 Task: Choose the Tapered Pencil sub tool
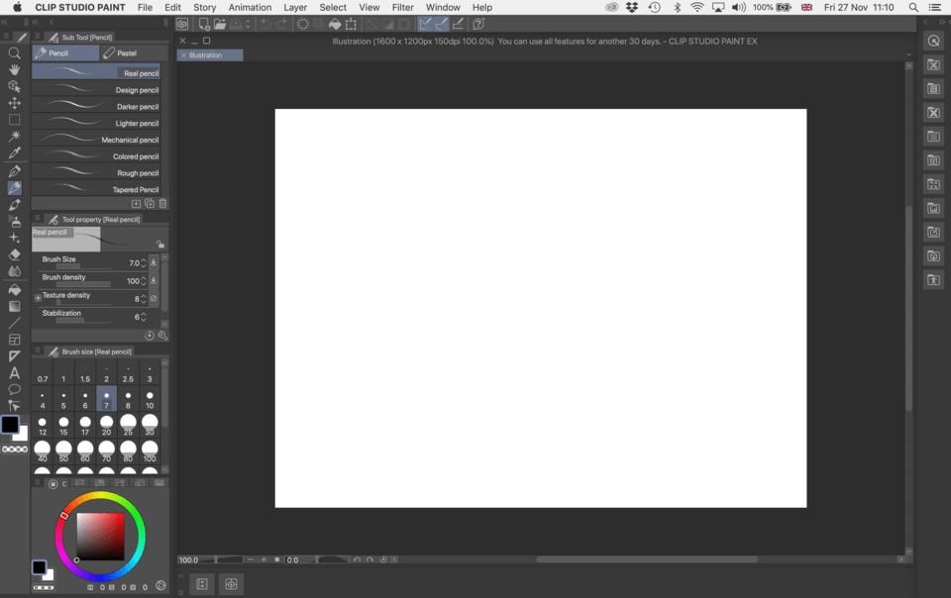point(96,189)
